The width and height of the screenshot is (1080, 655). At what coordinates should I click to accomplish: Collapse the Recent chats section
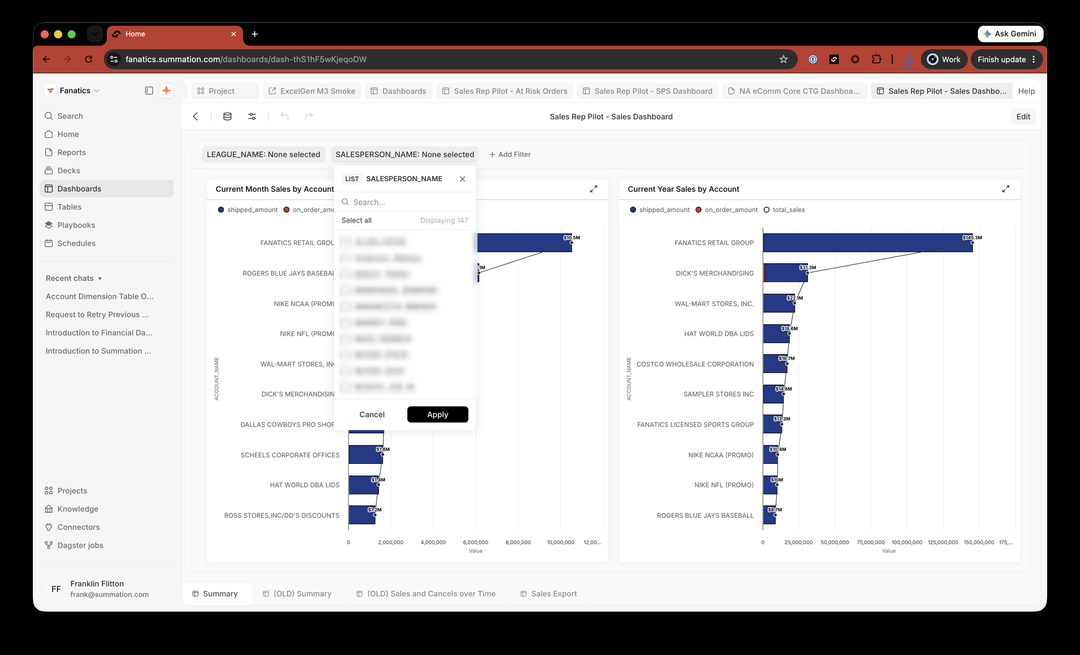(x=74, y=278)
